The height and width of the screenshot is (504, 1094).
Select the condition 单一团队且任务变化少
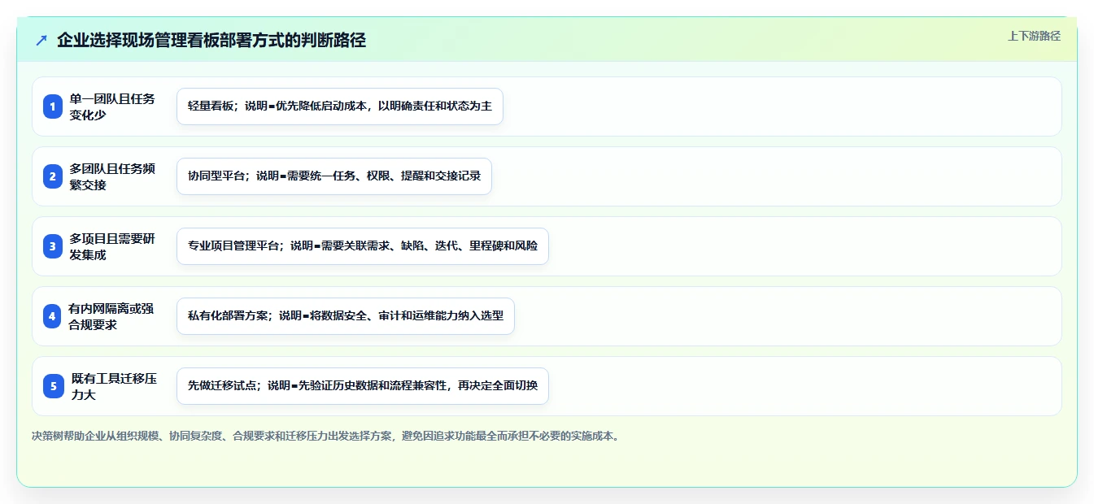[x=112, y=106]
